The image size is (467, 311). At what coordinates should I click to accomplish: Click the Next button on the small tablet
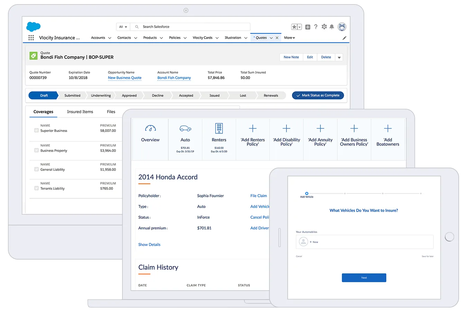pos(364,278)
